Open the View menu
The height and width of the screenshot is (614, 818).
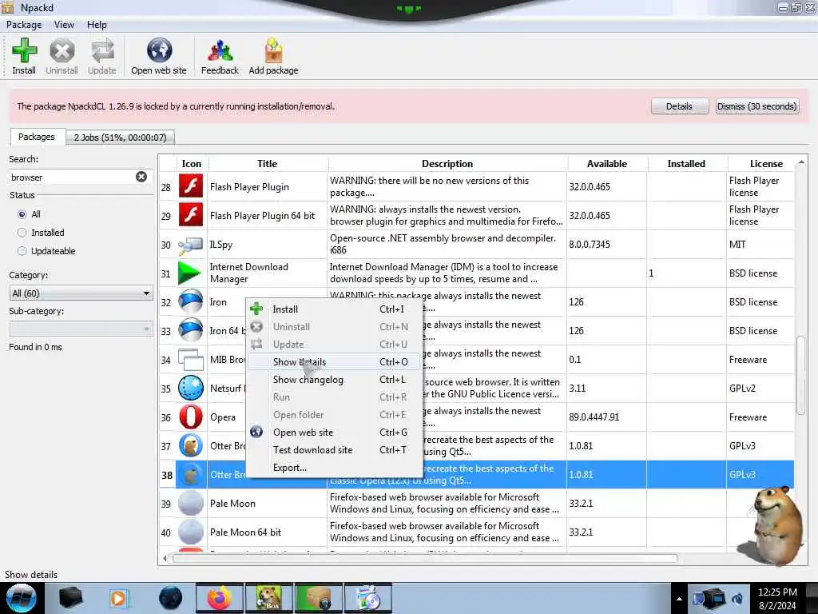(x=64, y=25)
